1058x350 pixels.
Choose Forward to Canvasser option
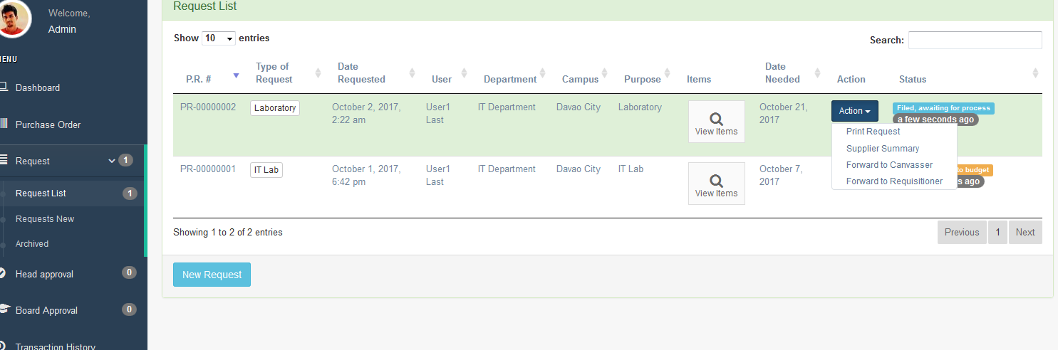click(x=889, y=165)
